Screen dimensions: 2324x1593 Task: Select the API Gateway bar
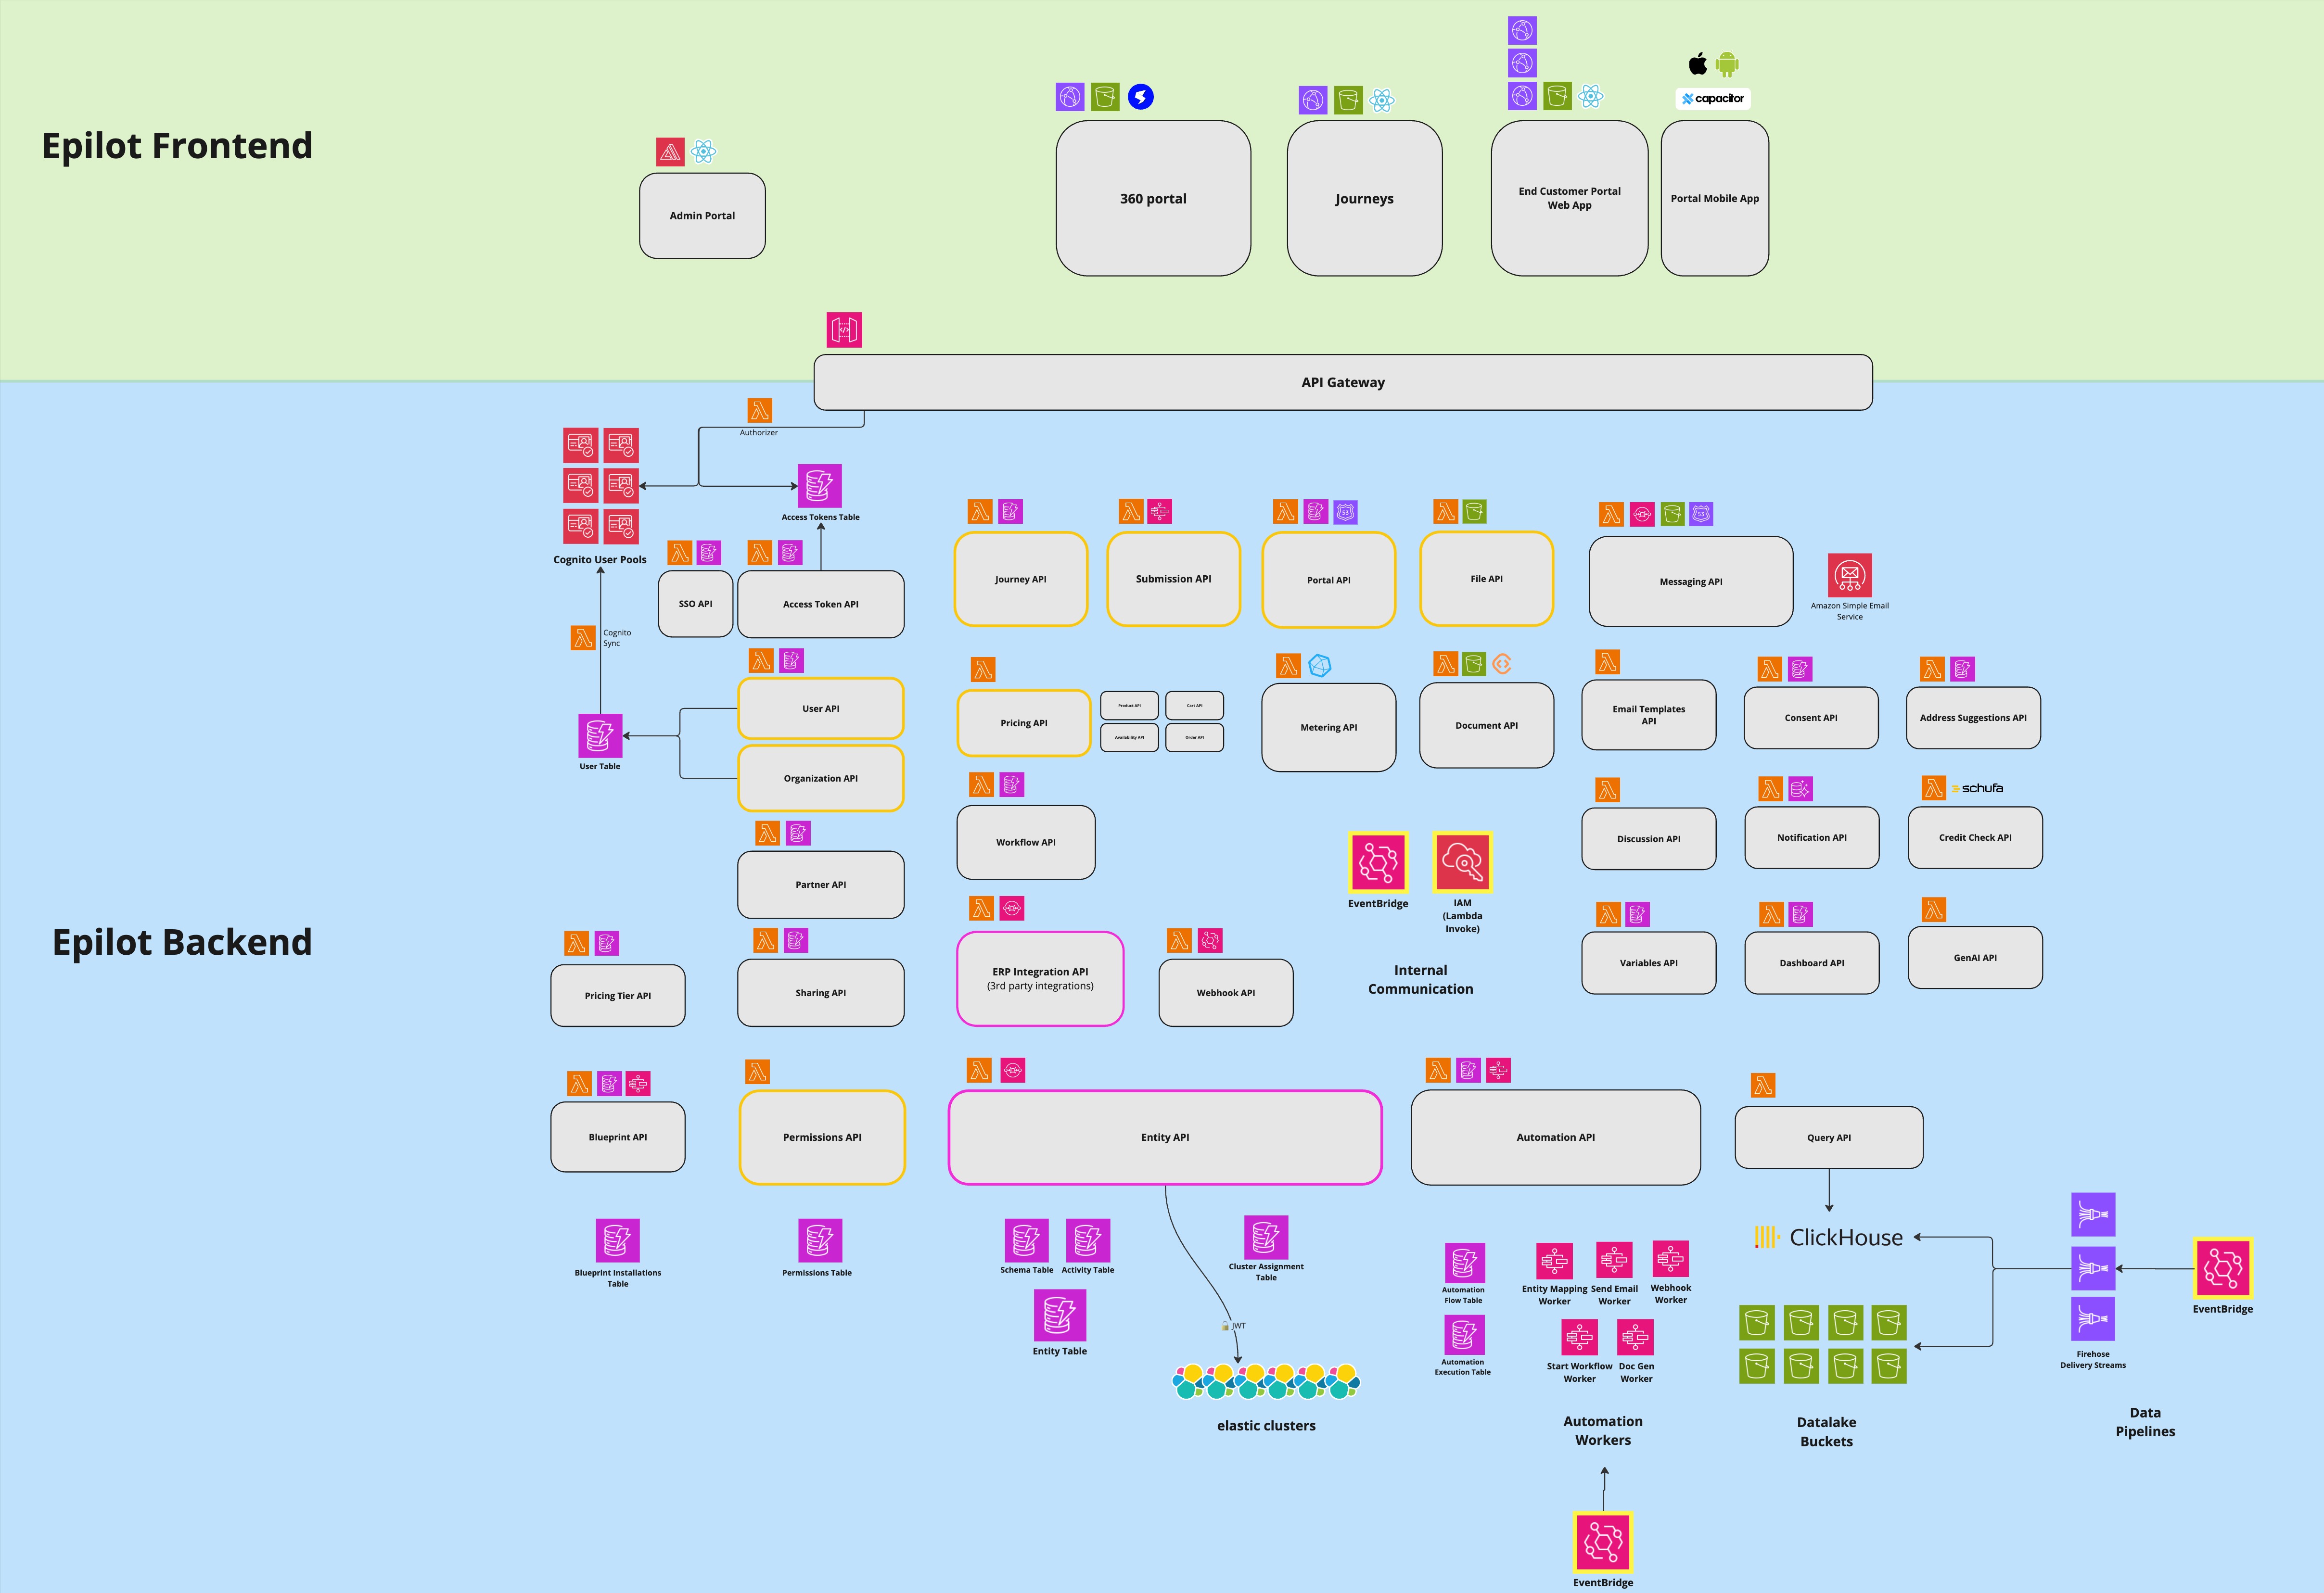[1342, 383]
